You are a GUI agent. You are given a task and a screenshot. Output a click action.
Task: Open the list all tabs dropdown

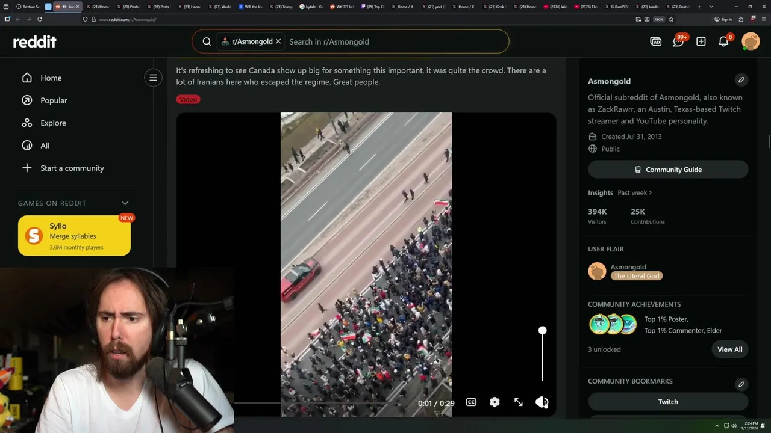(711, 7)
